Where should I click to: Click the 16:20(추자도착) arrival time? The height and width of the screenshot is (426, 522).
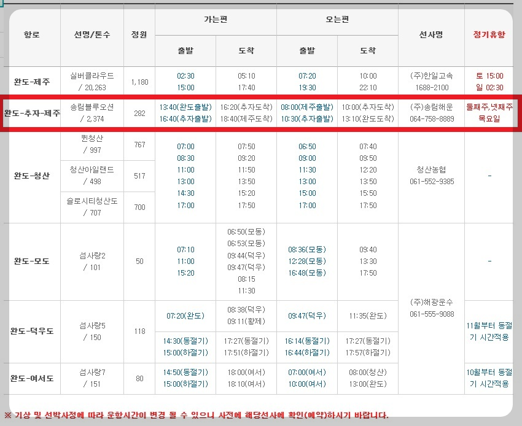pos(246,107)
